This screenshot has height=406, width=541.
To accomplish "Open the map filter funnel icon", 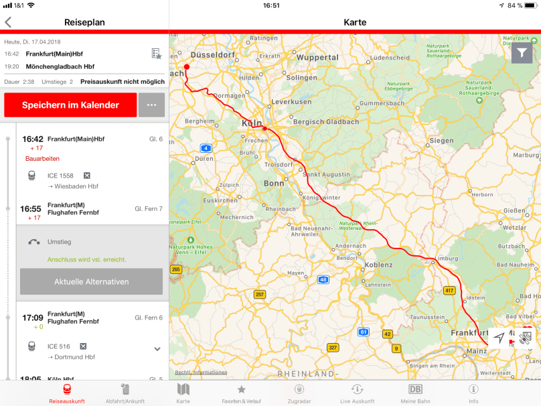I will point(522,53).
